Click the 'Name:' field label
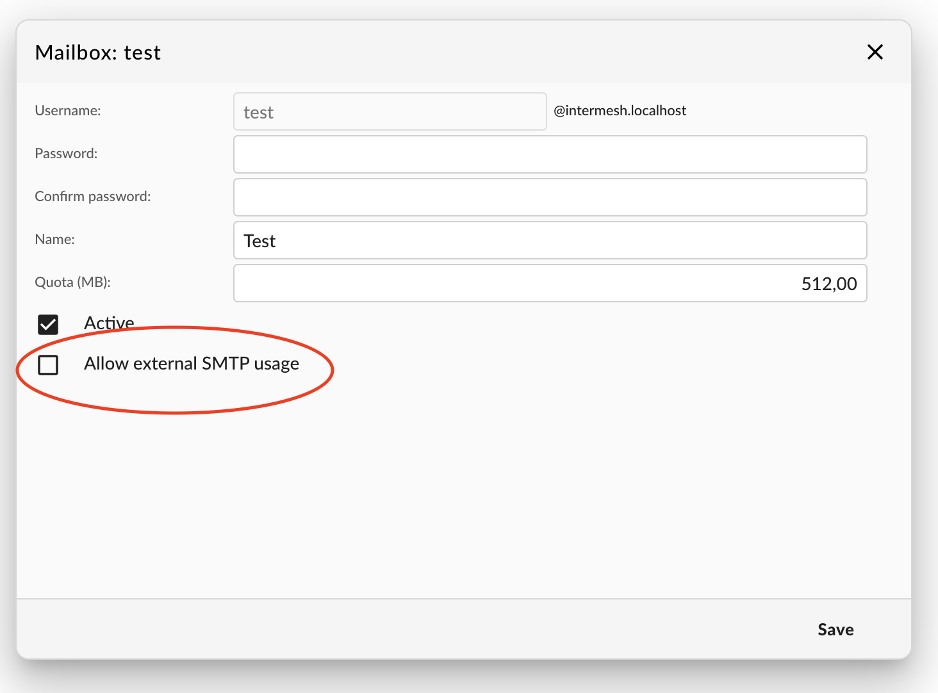 pos(54,240)
